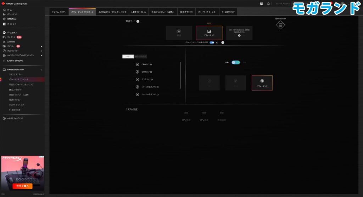Select the システム segment in fan list

(x=128, y=57)
